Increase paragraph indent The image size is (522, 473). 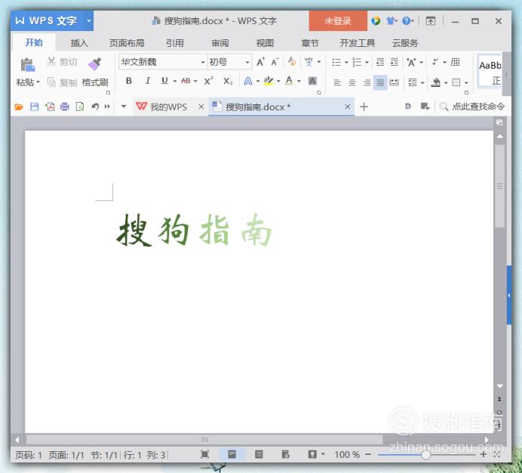395,62
